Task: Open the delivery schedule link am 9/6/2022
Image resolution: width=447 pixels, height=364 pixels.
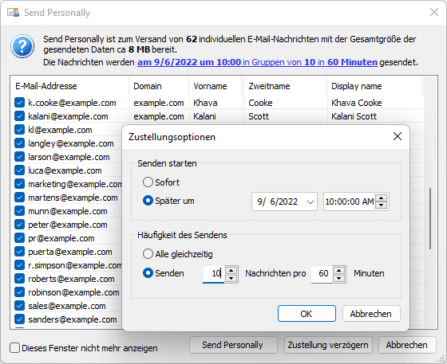Action: [257, 62]
